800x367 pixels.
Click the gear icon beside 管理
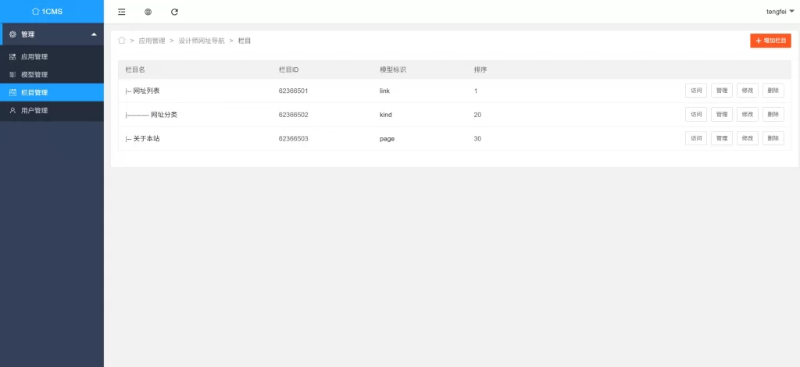[x=12, y=34]
